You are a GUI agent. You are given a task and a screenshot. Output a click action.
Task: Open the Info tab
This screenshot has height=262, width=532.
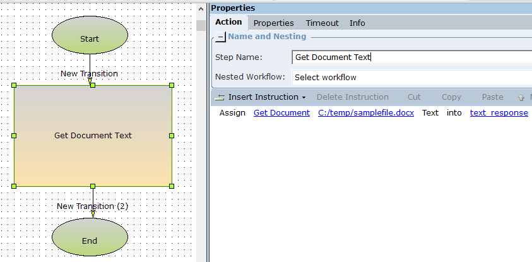[357, 23]
